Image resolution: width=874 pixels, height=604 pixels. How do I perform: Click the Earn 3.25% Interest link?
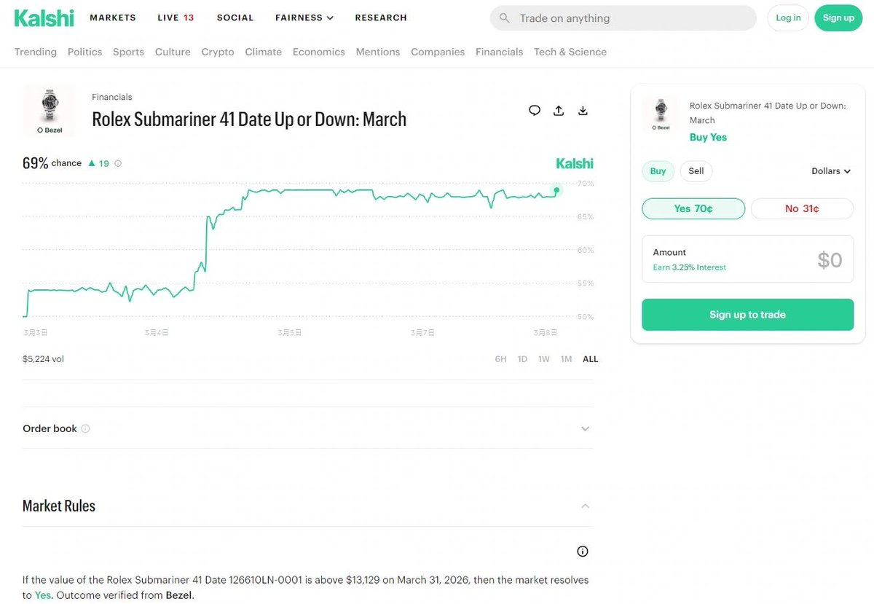click(x=689, y=267)
